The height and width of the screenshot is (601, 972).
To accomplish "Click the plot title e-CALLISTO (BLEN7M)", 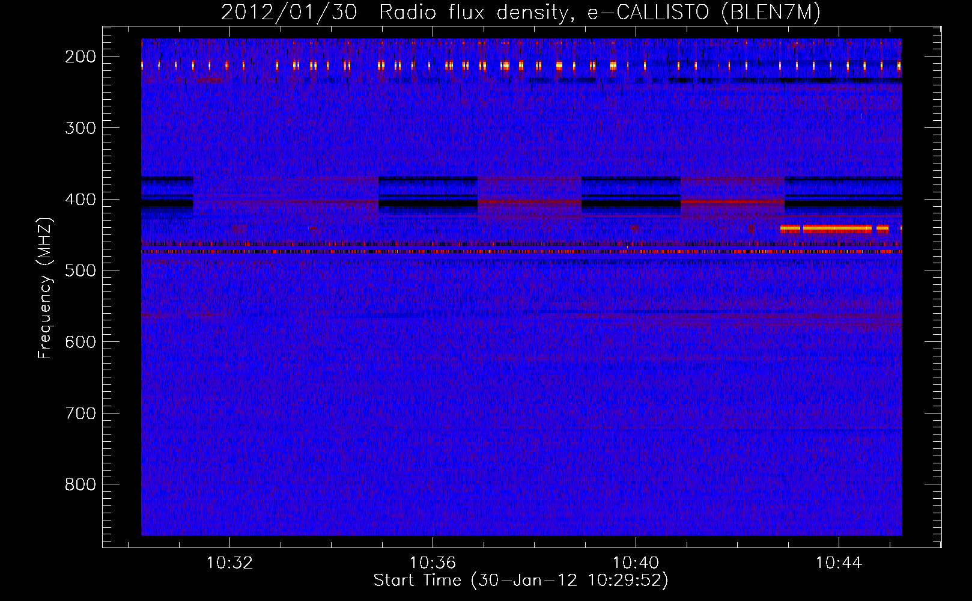I will click(x=704, y=13).
